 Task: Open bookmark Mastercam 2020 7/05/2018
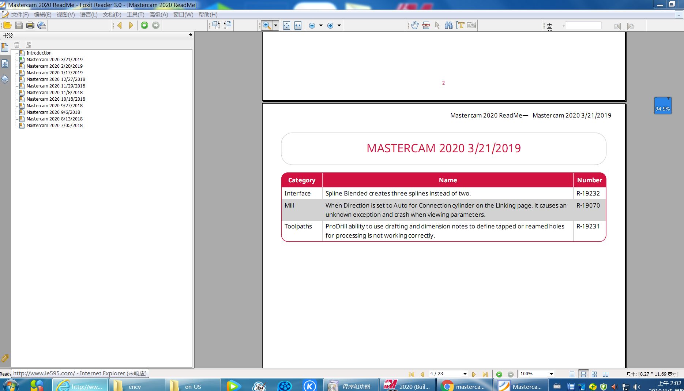[55, 126]
